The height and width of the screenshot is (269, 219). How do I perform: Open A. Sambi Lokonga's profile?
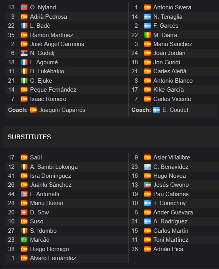pos(54,167)
